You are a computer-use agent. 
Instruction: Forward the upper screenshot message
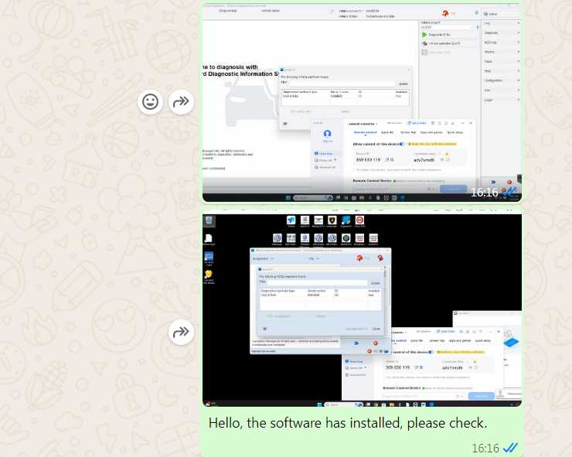181,101
